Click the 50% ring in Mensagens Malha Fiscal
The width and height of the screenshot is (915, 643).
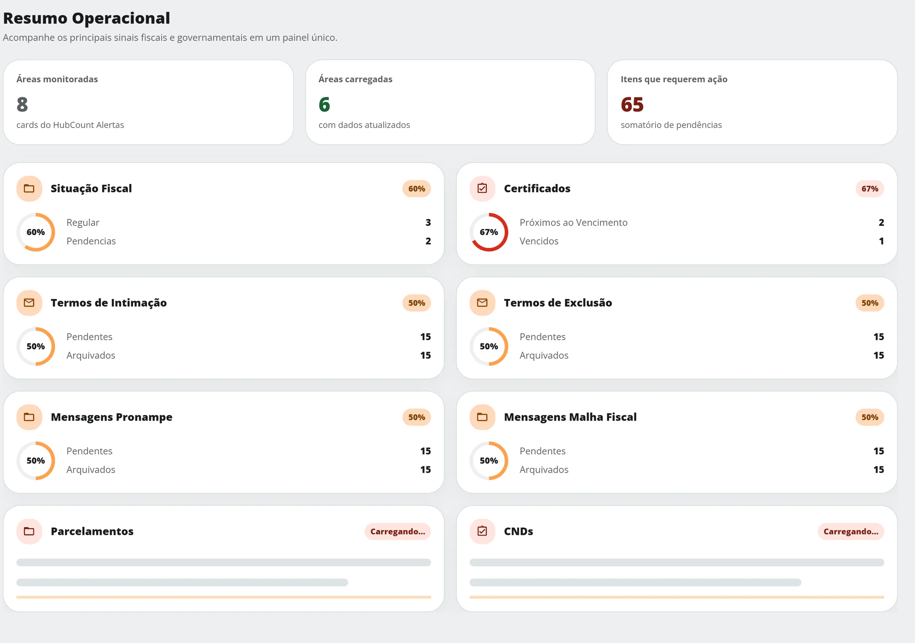[489, 461]
